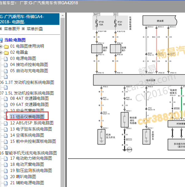Open 18 电动天窗电路图
Image resolution: width=185 pixels, height=187 pixels.
click(27, 165)
